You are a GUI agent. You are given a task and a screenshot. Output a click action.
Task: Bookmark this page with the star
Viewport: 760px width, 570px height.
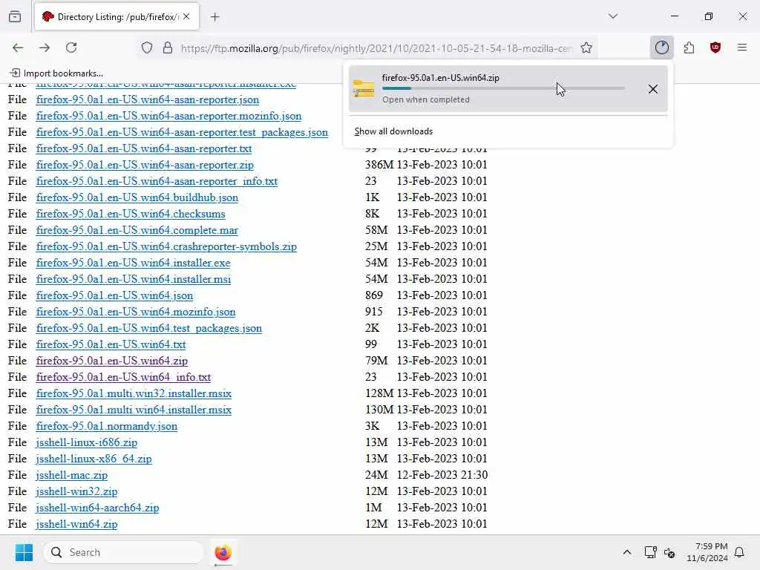(586, 47)
